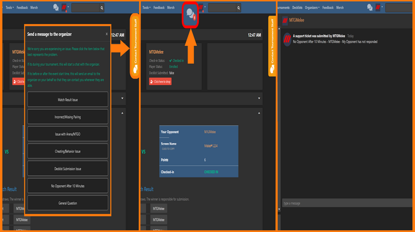
Task: Click red MTGMelee profile logo in middle panel
Action: click(201, 7)
